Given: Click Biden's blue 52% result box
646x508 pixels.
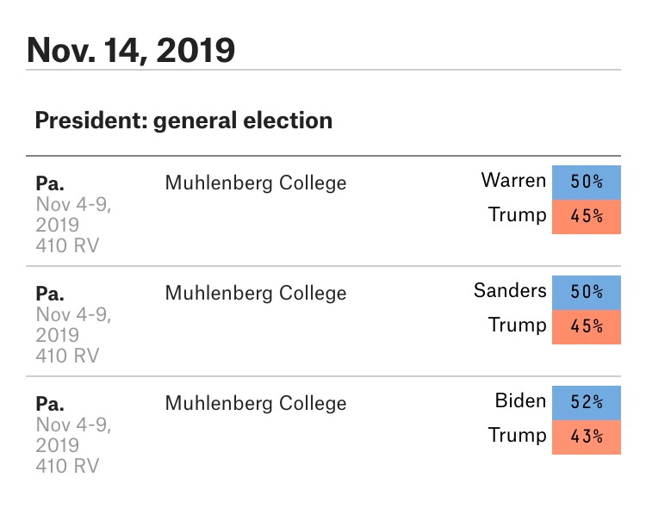Looking at the screenshot, I should (x=586, y=402).
